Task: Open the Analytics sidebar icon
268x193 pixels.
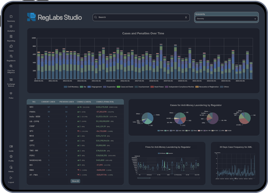Action: pos(11,26)
